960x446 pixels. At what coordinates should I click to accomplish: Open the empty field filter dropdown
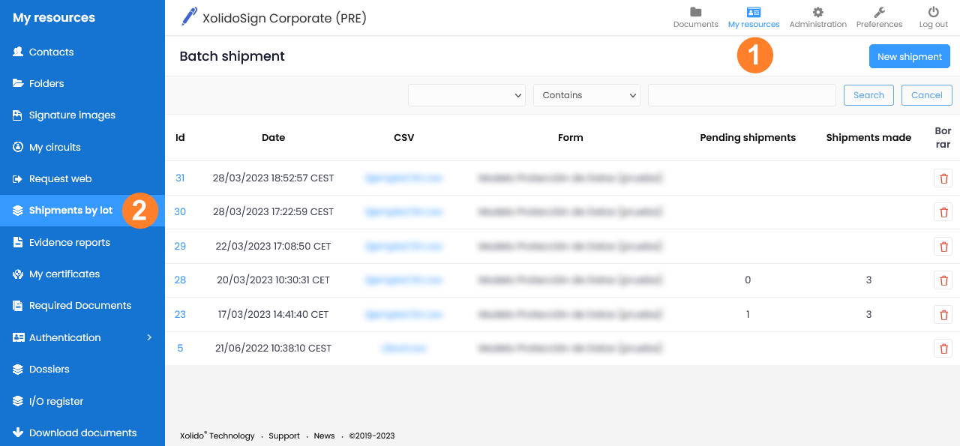click(x=466, y=95)
